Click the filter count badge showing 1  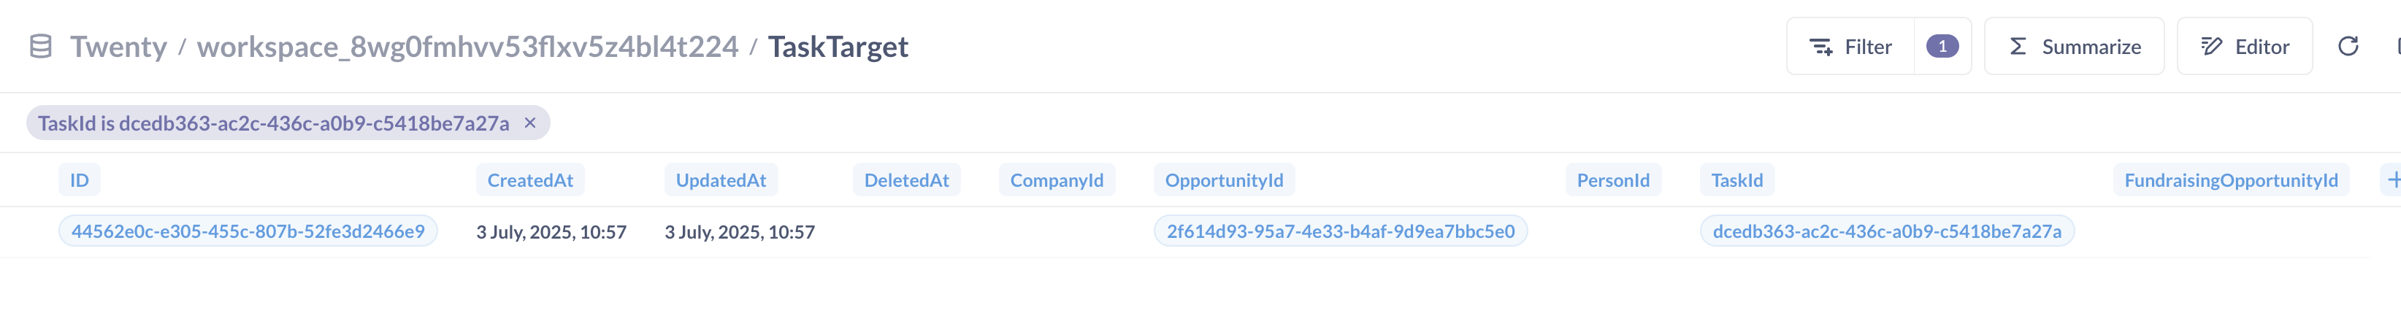(1942, 47)
